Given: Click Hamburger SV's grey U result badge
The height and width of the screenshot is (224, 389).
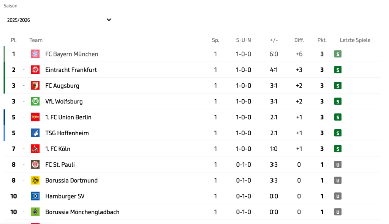Looking at the screenshot, I should coord(338,196).
